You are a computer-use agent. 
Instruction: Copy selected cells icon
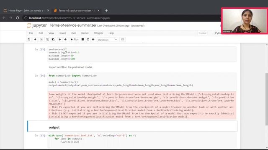click(47, 40)
